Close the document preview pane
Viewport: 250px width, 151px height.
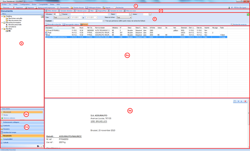pyautogui.click(x=246, y=102)
